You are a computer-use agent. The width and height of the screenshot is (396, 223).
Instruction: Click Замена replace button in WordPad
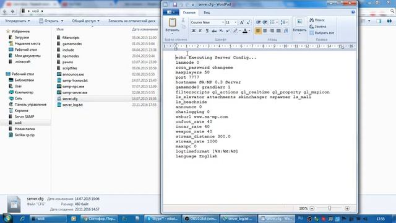pyautogui.click(x=318, y=27)
